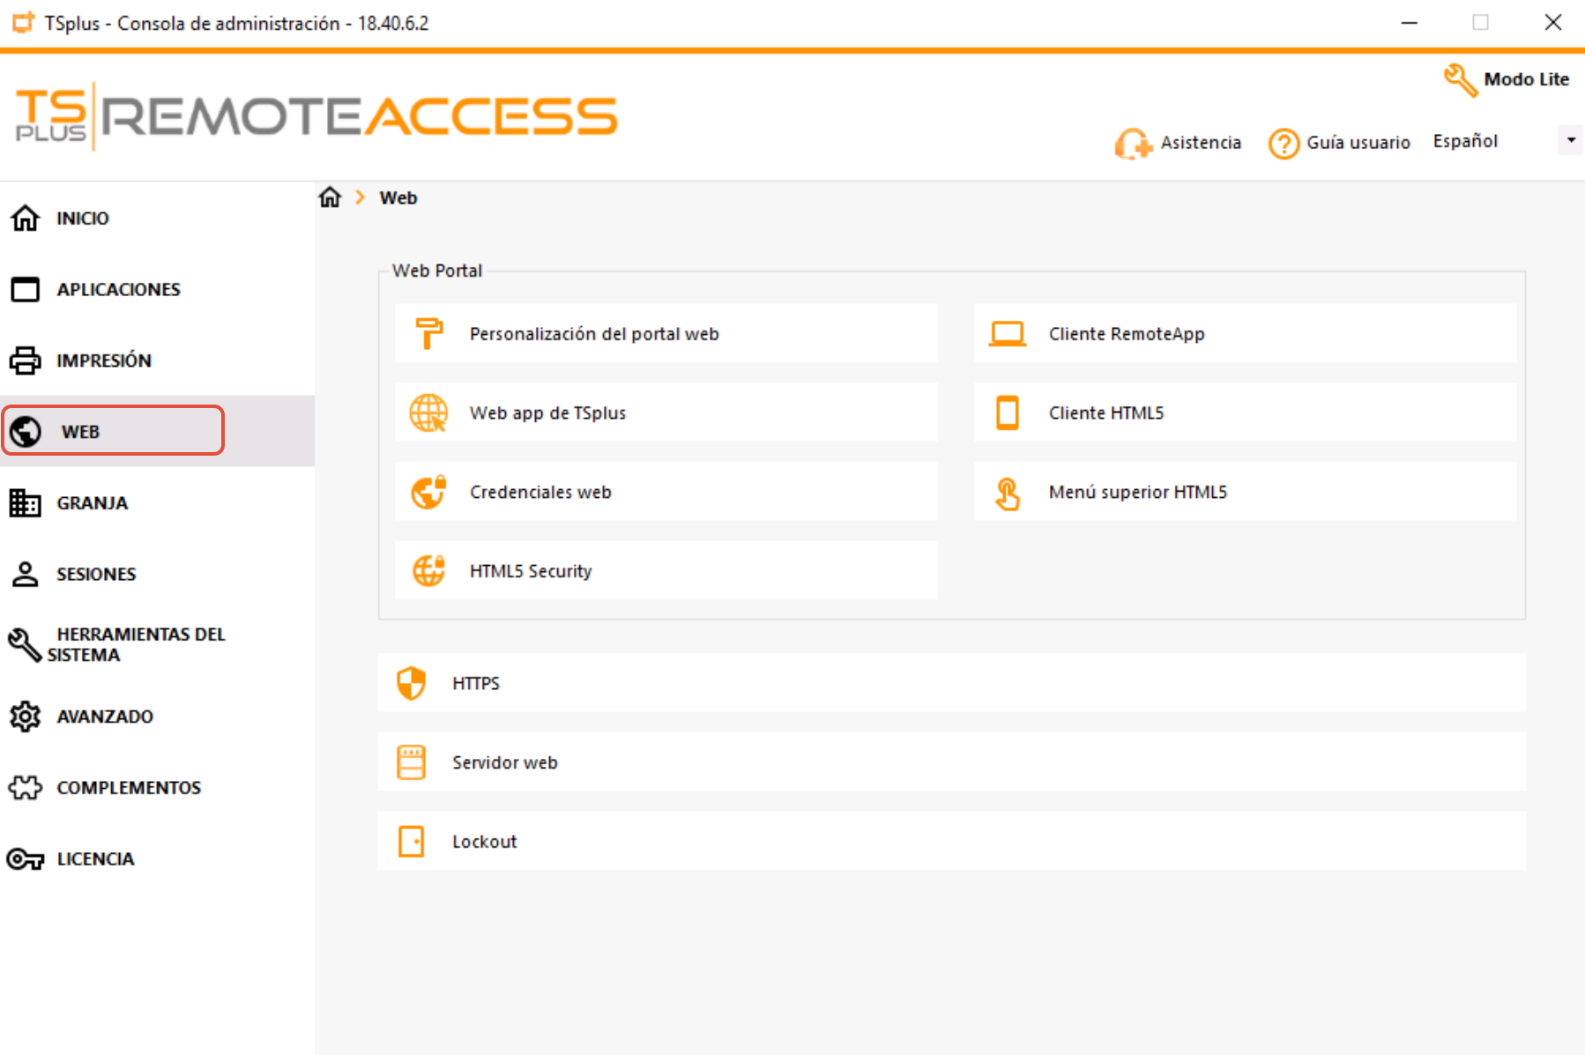Click the building icon for Granja
Image resolution: width=1585 pixels, height=1055 pixels.
pyautogui.click(x=25, y=502)
